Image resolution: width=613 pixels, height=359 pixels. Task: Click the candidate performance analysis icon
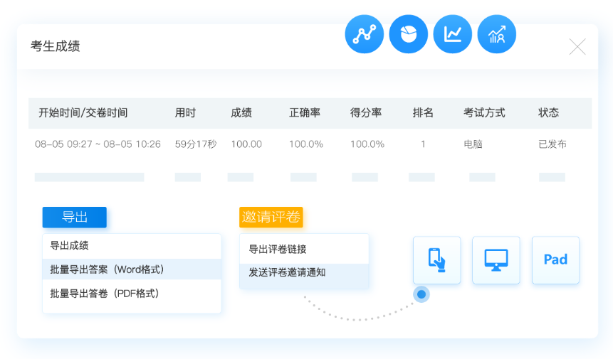pyautogui.click(x=497, y=34)
